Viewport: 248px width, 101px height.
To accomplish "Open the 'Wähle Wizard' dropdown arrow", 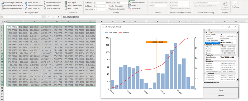I will pos(39,3).
